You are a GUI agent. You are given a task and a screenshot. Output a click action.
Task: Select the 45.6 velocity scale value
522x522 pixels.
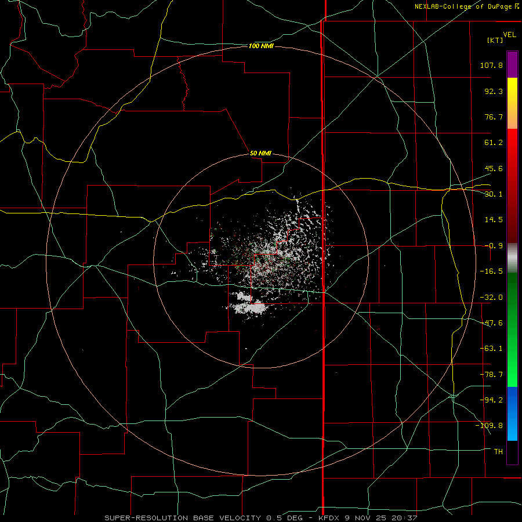coord(494,168)
